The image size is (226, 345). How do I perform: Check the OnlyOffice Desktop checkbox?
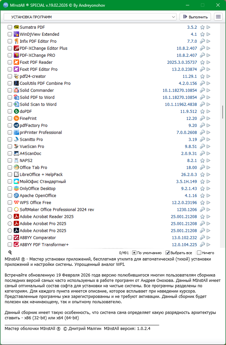coord(10,189)
